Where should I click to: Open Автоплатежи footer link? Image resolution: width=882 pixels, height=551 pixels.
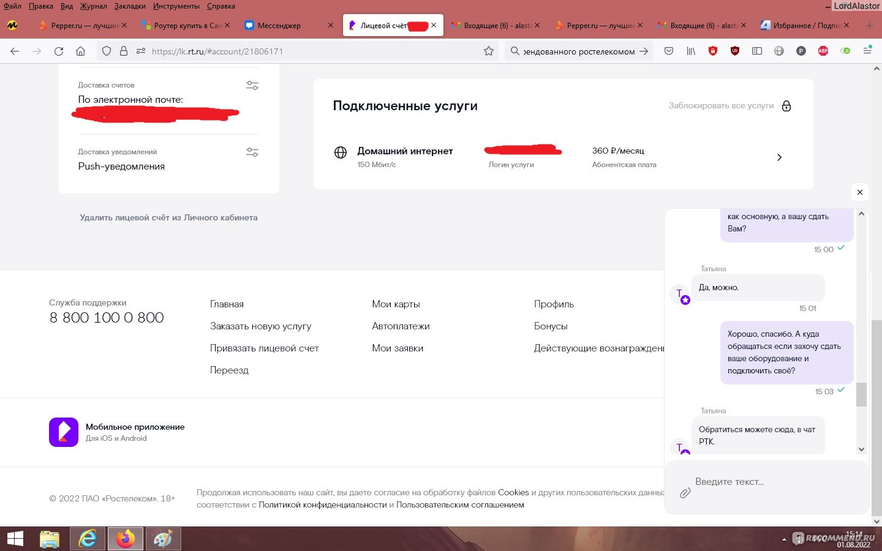click(x=401, y=326)
